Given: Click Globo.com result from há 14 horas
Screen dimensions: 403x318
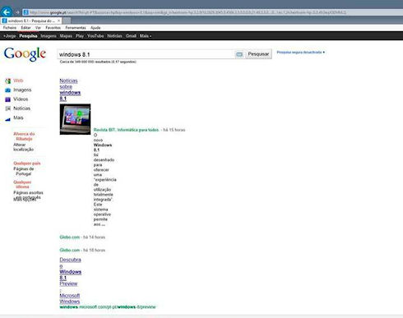Looking at the screenshot, I should click(70, 237).
